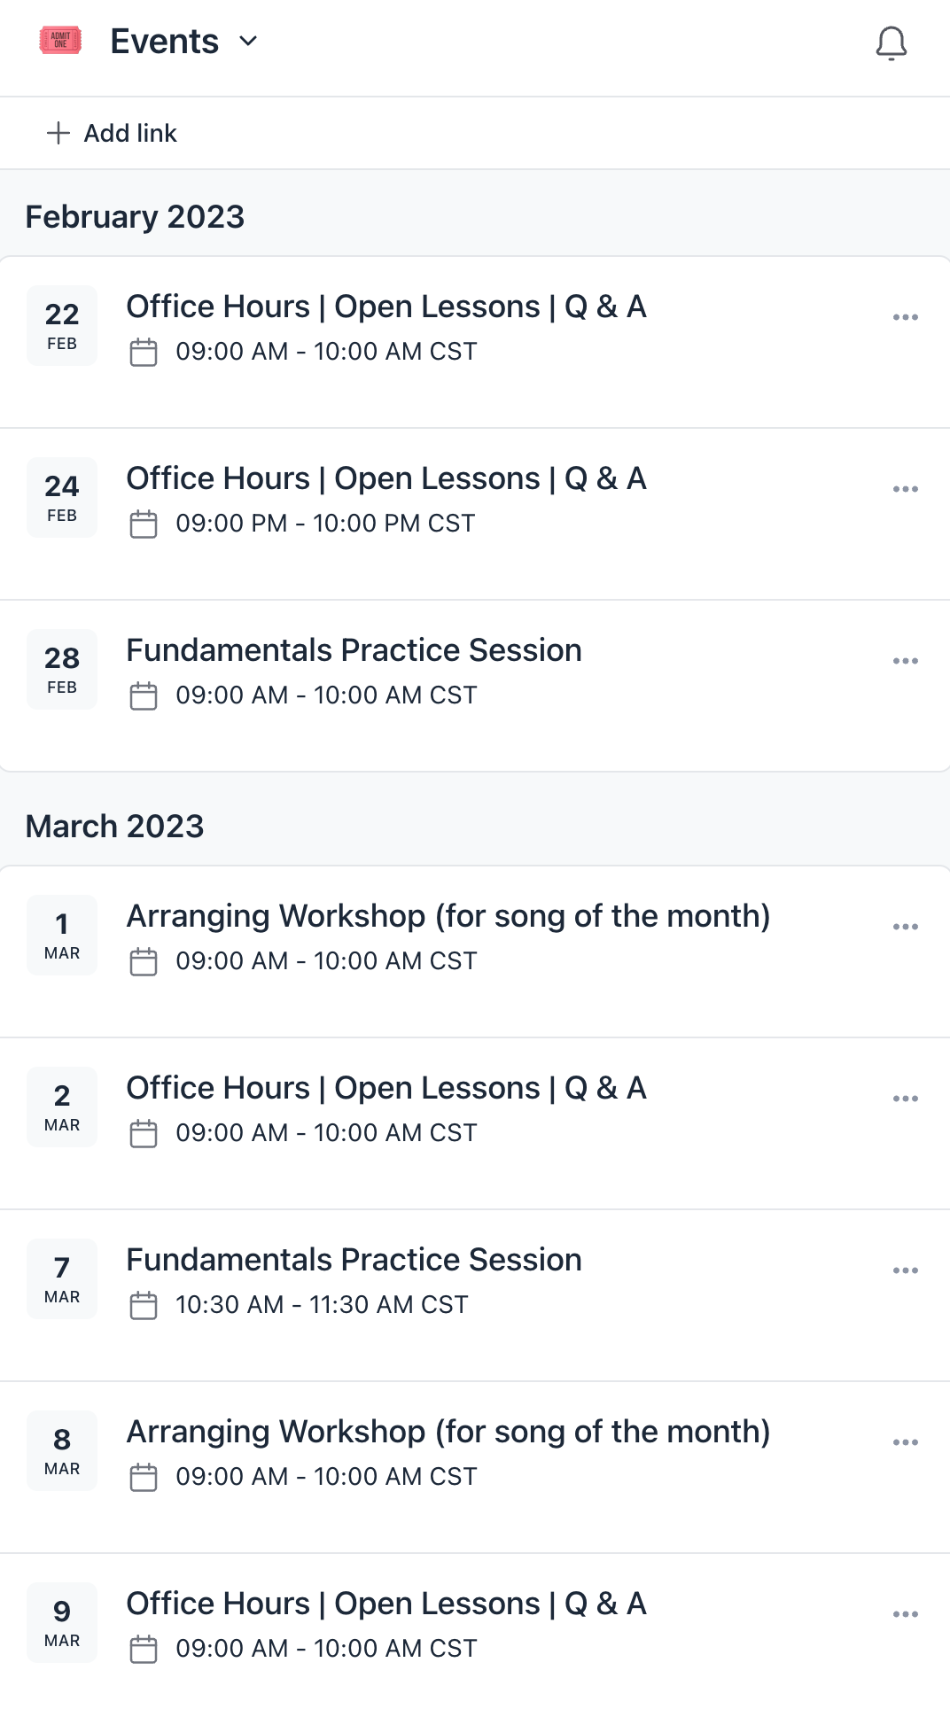The image size is (950, 1709).
Task: Click the red Admit One ticket icon
Action: pyautogui.click(x=60, y=41)
